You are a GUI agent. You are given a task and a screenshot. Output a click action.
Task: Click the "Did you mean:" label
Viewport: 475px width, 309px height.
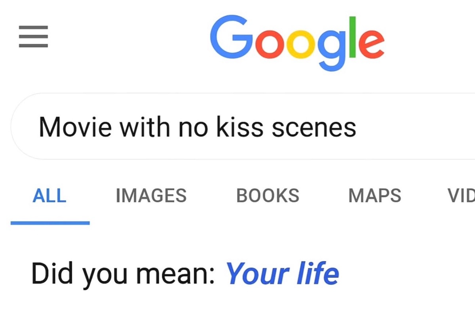coord(123,273)
